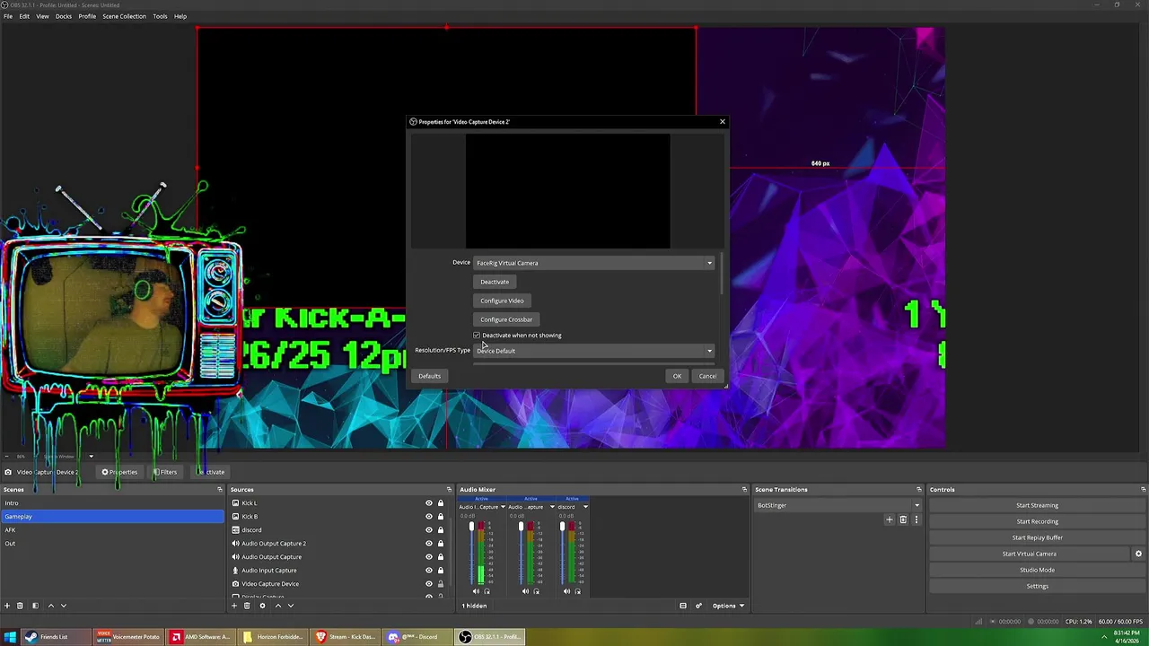
Task: Pop out the Audio Mixer dock icon
Action: (744, 490)
